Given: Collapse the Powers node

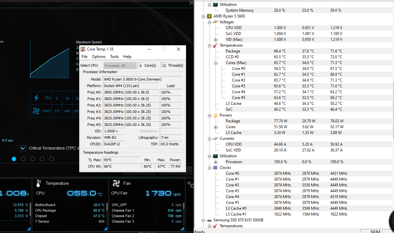Looking at the screenshot, I should (210, 115).
